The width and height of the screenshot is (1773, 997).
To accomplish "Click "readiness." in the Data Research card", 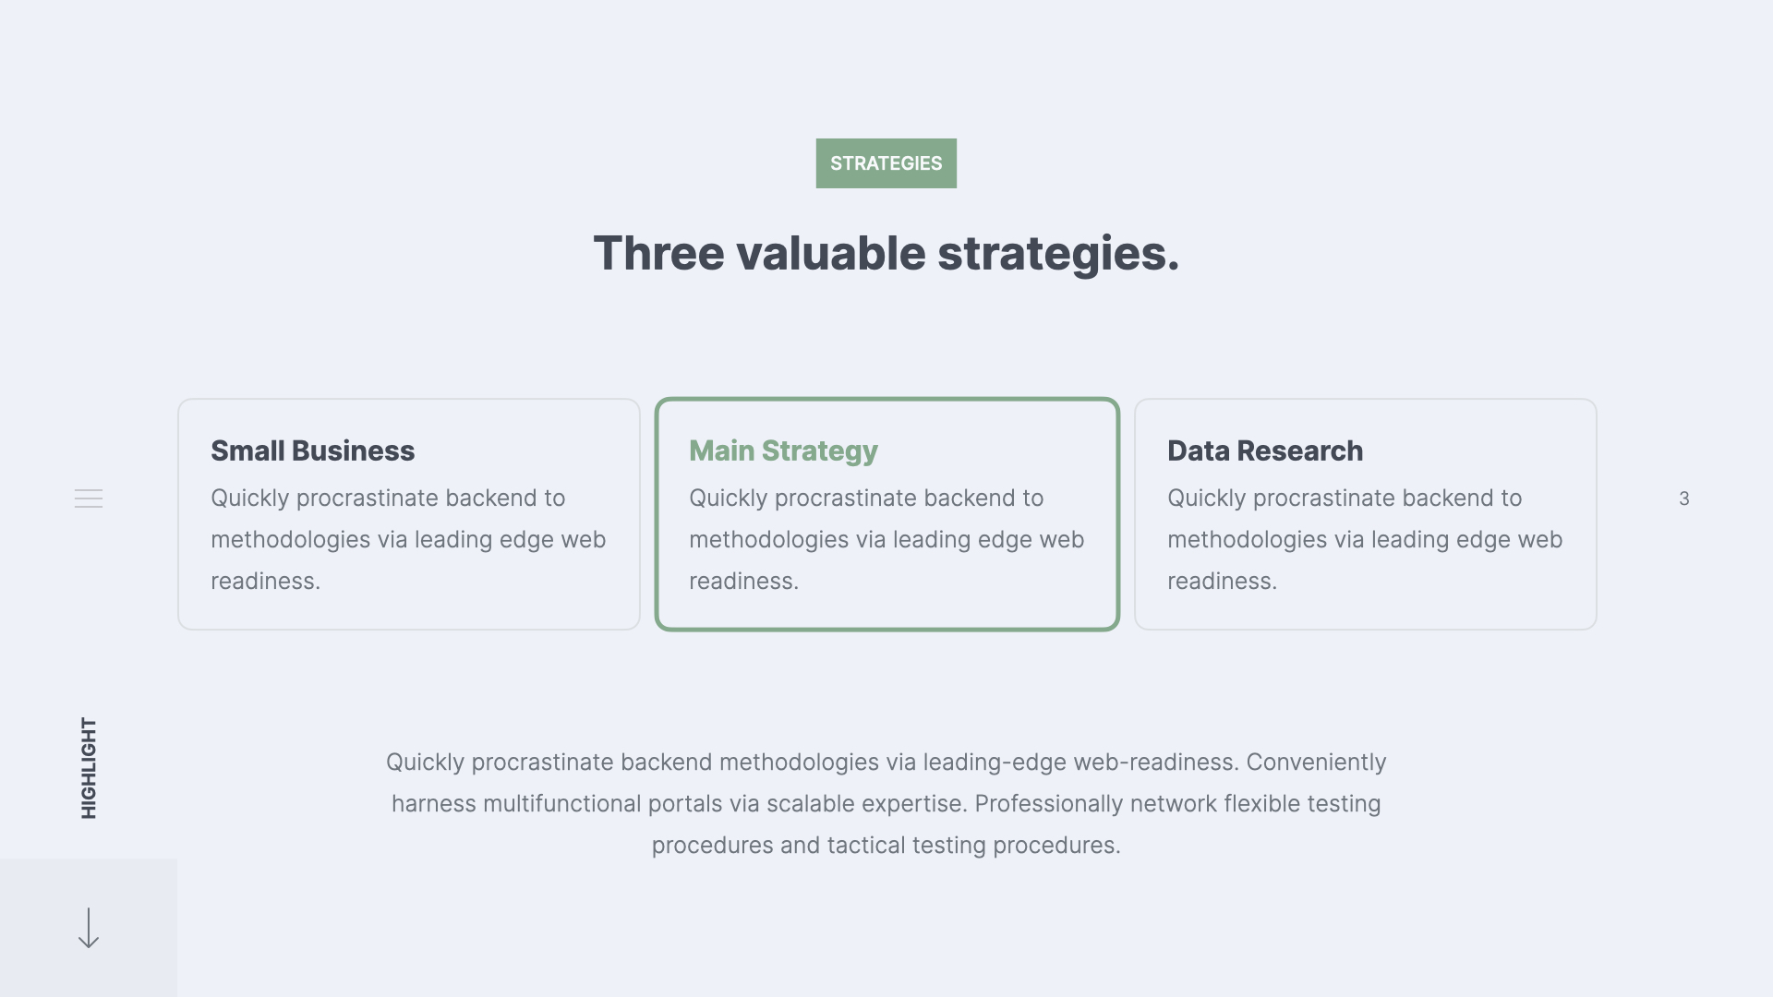I will (x=1222, y=582).
